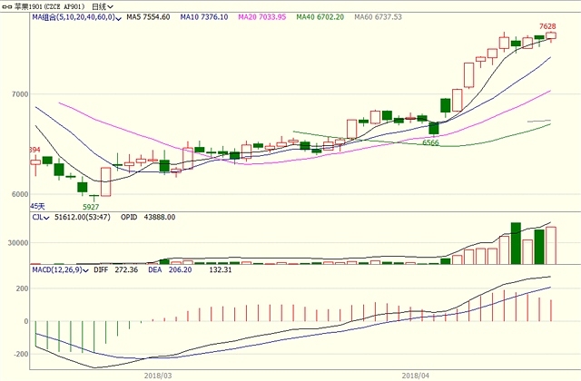Screen dimensions: 581x381
Task: Click the volume value 51612.00(53:47)
Action: coord(83,218)
